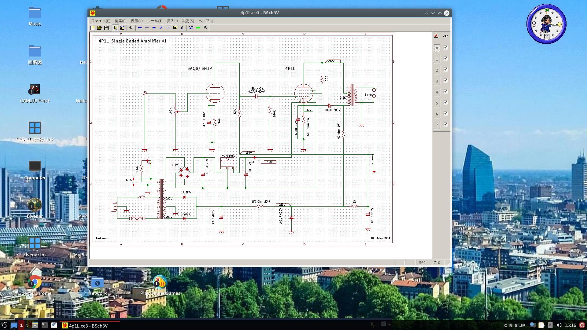The height and width of the screenshot is (330, 587).
Task: Click the green marker line tool
Action: [198, 28]
